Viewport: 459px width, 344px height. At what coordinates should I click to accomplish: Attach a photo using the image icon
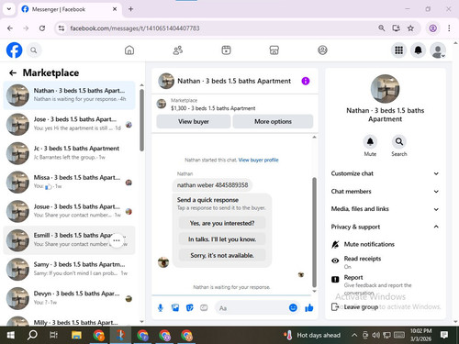click(x=175, y=308)
